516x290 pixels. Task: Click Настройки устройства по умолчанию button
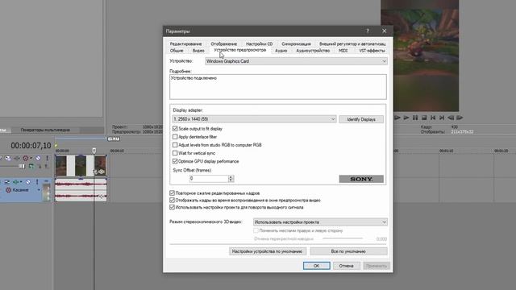[x=267, y=251]
